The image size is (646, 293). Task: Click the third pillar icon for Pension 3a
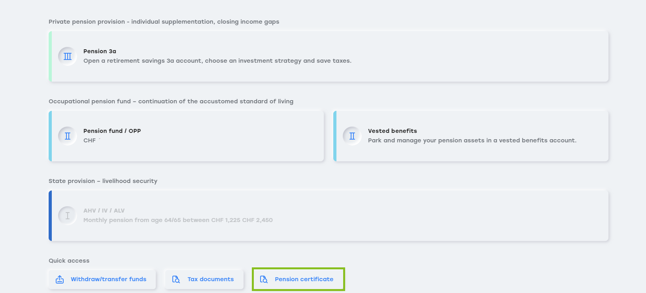tap(68, 56)
